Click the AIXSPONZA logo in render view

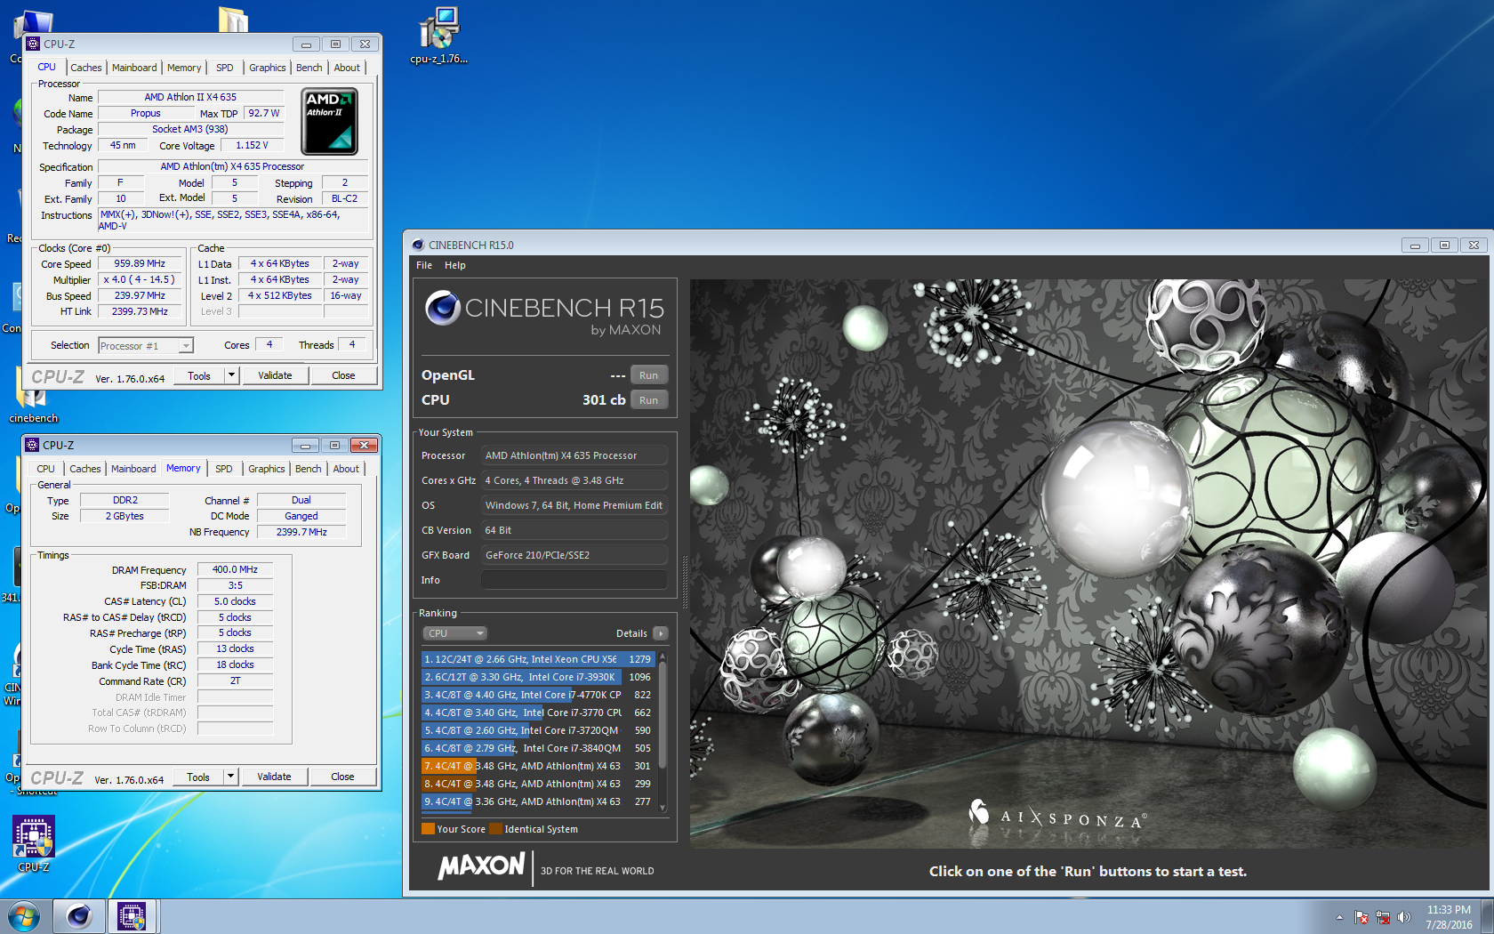(1056, 814)
